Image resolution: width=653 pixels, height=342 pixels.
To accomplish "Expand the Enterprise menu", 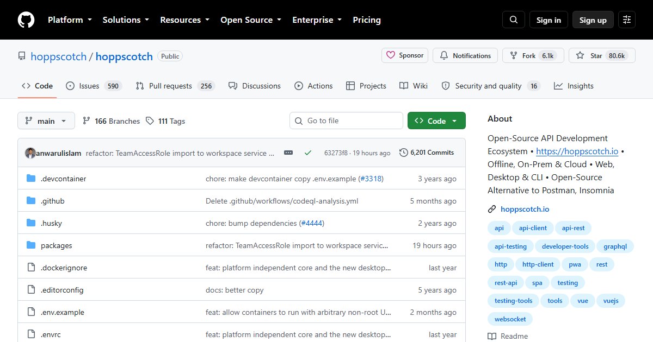I will click(317, 20).
